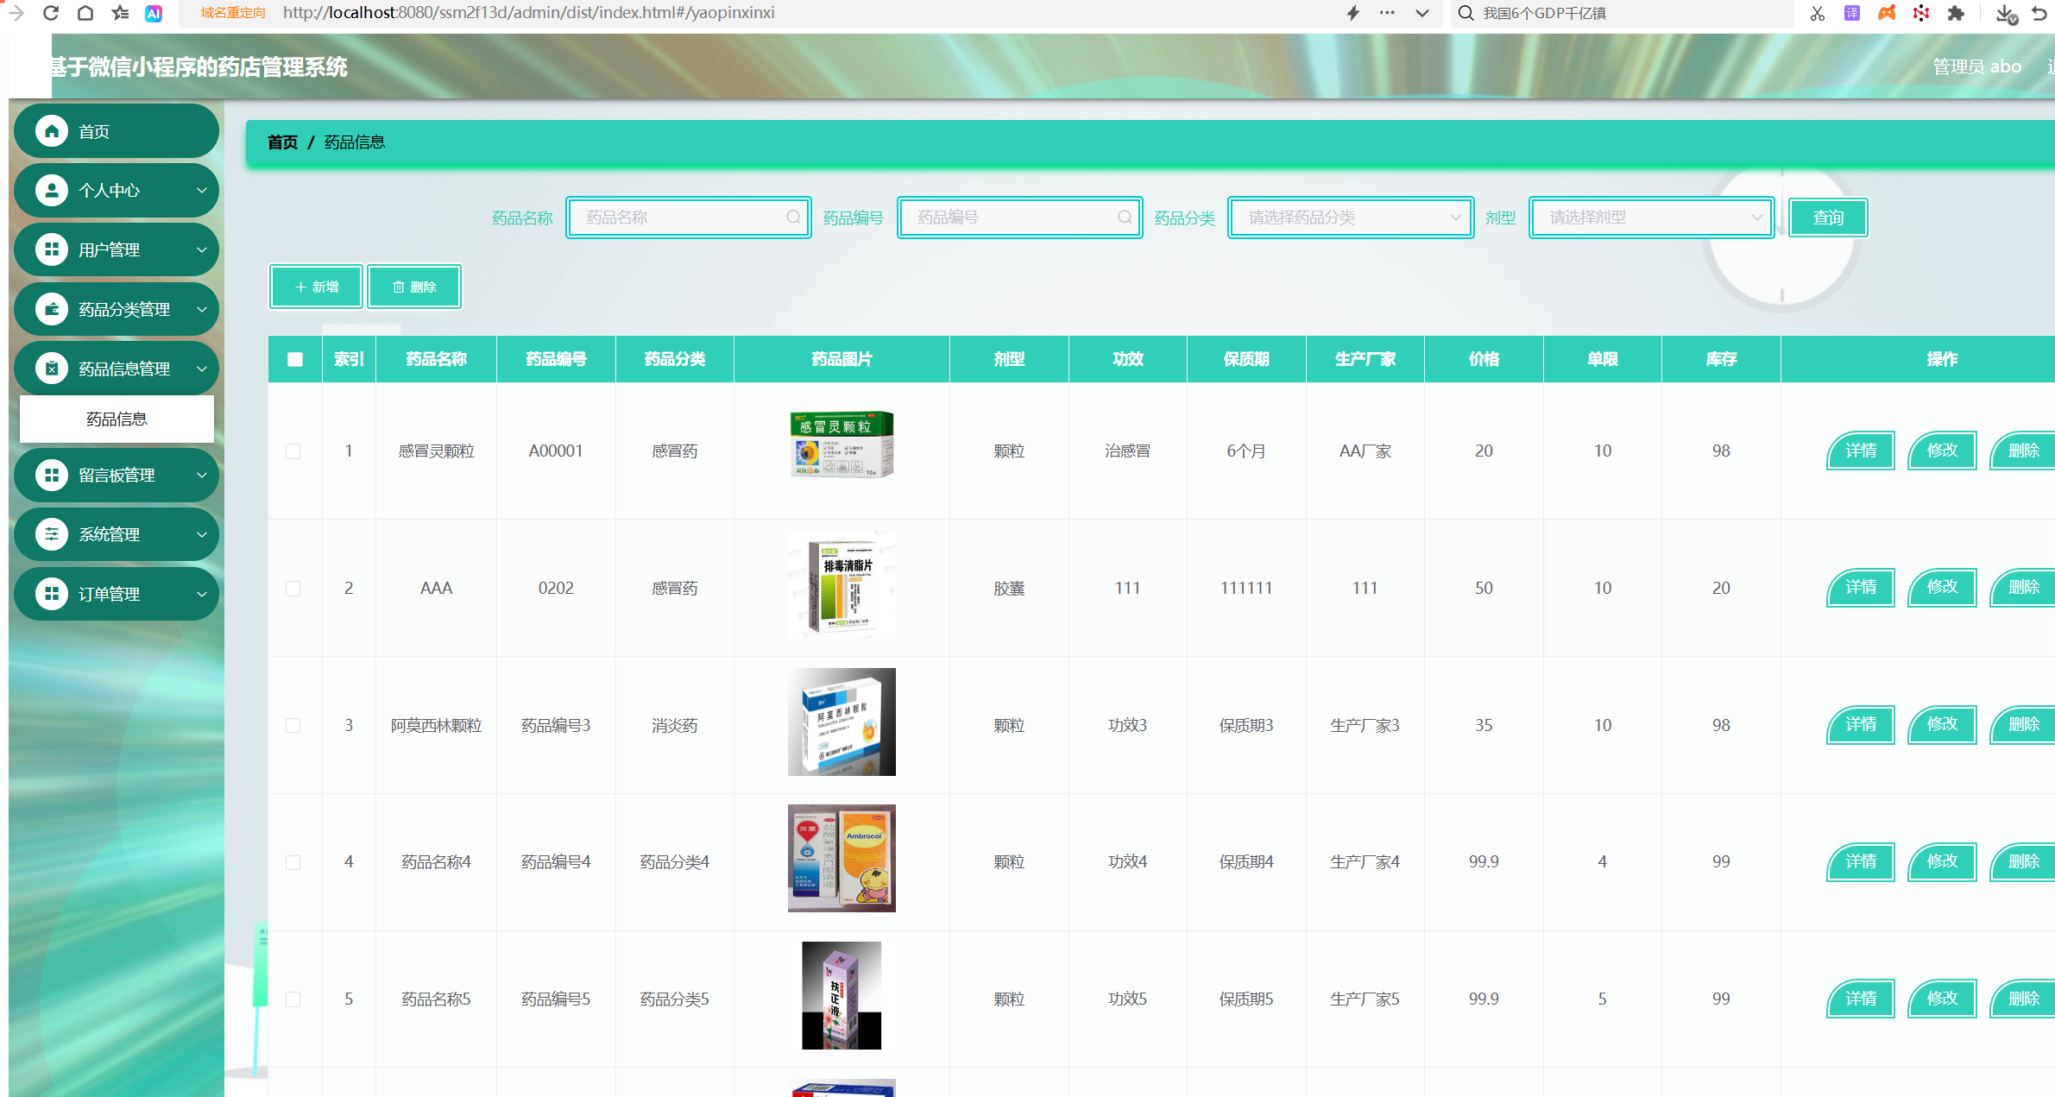Open the 排毒清脂片 product image thumbnail
Image resolution: width=2055 pixels, height=1097 pixels.
(842, 586)
